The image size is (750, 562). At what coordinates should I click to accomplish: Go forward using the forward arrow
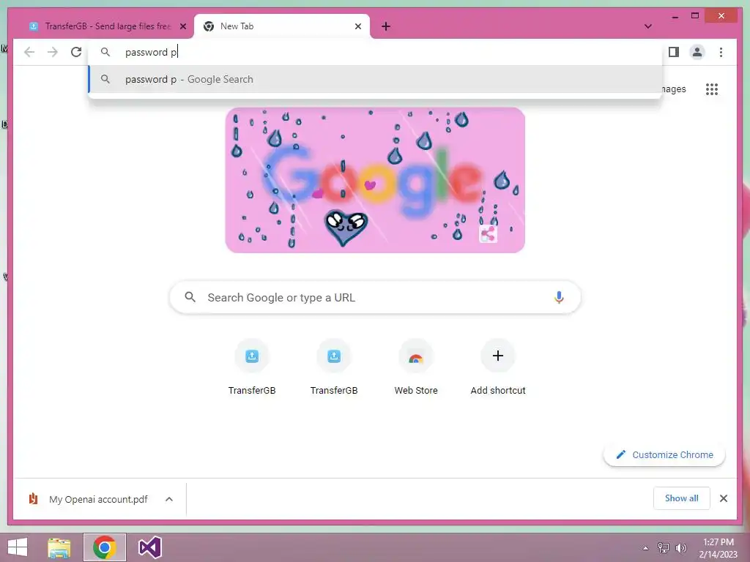point(53,52)
